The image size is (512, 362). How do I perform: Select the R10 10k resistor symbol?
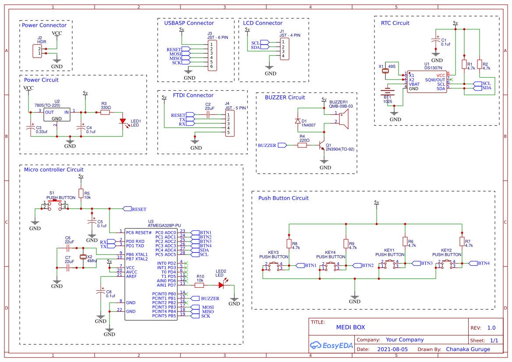(x=200, y=284)
